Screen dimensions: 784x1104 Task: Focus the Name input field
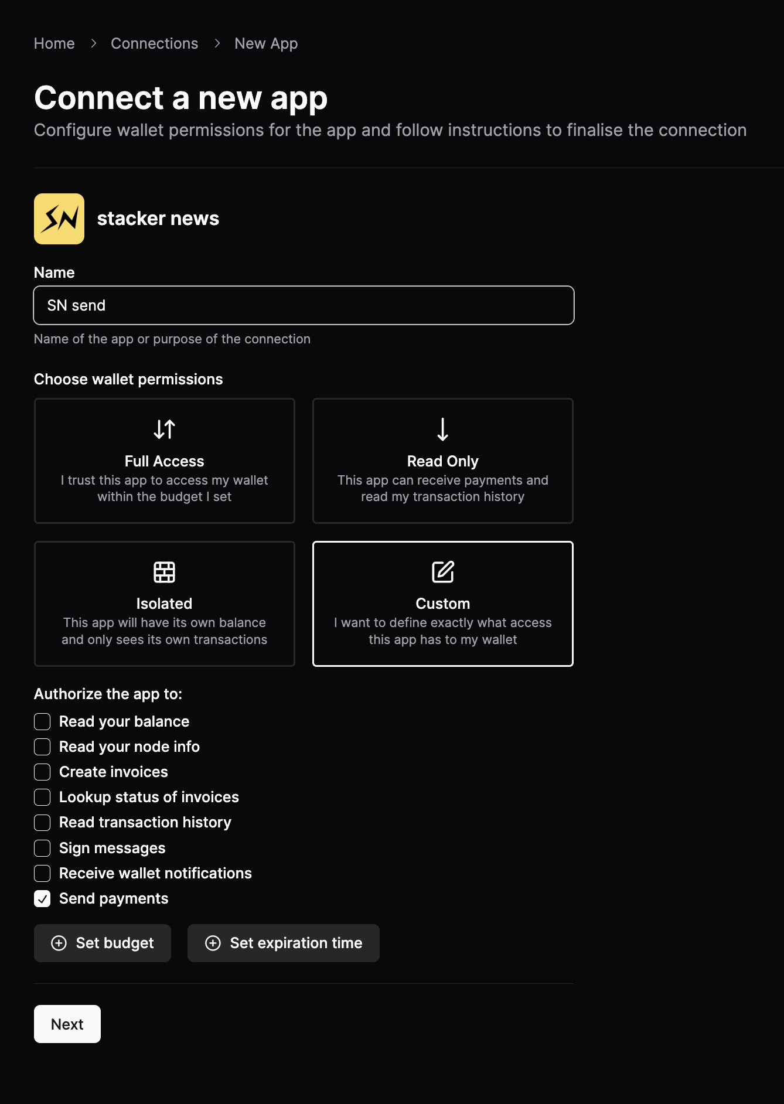[304, 305]
